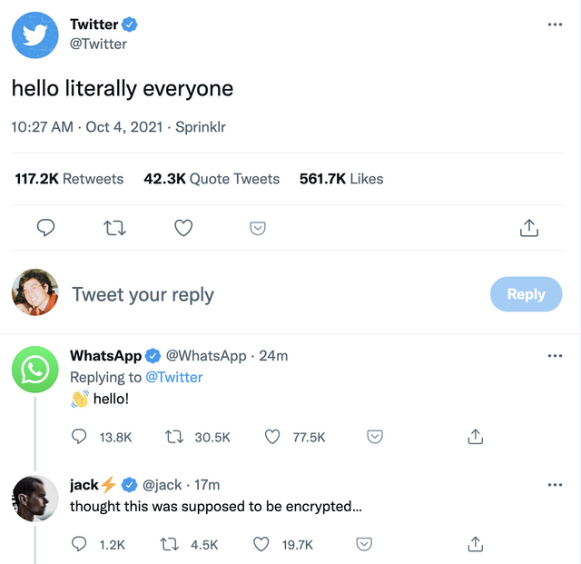Reply to jack's tweet via the comment icon

point(79,544)
